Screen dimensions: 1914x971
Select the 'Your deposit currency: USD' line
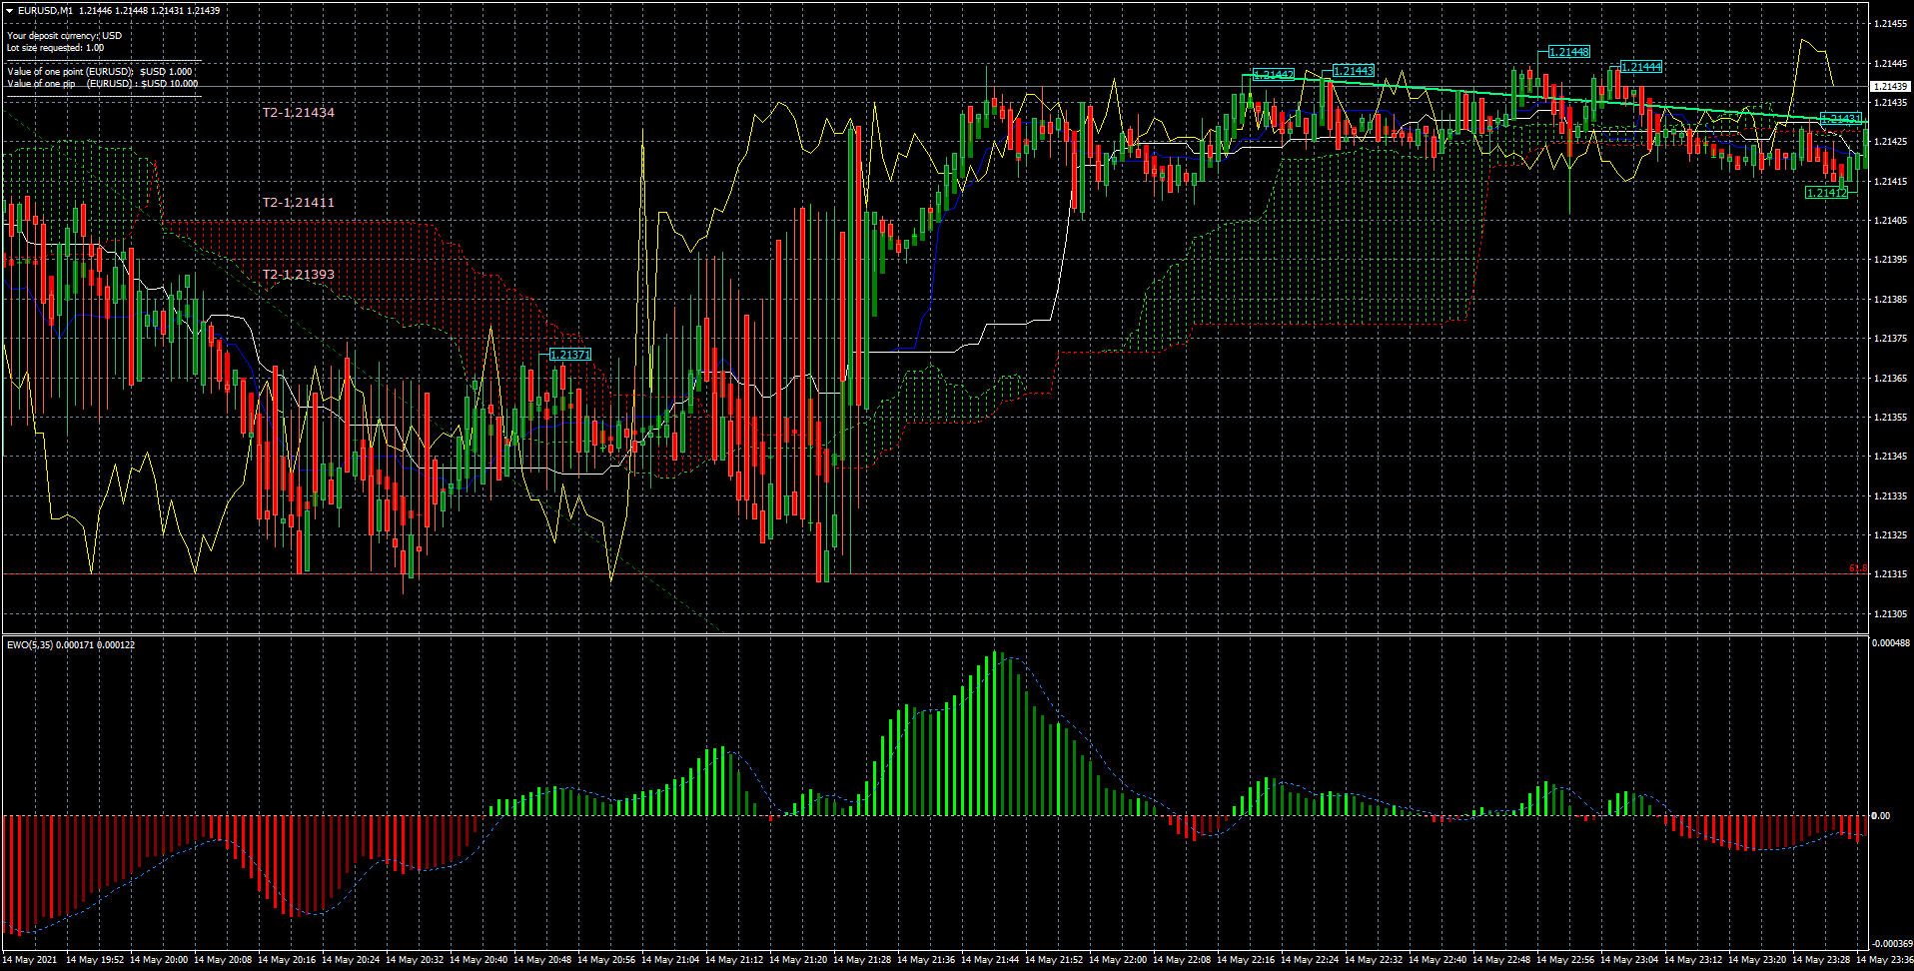(63, 33)
